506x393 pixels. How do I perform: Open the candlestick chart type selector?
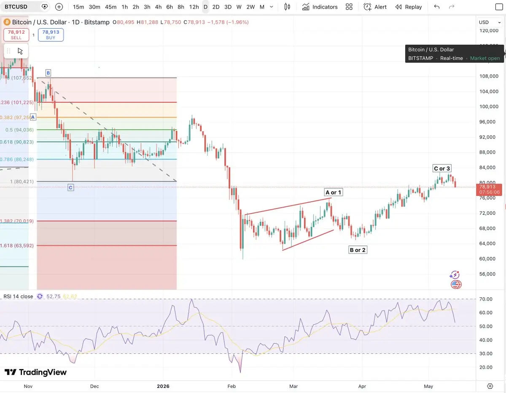point(287,7)
